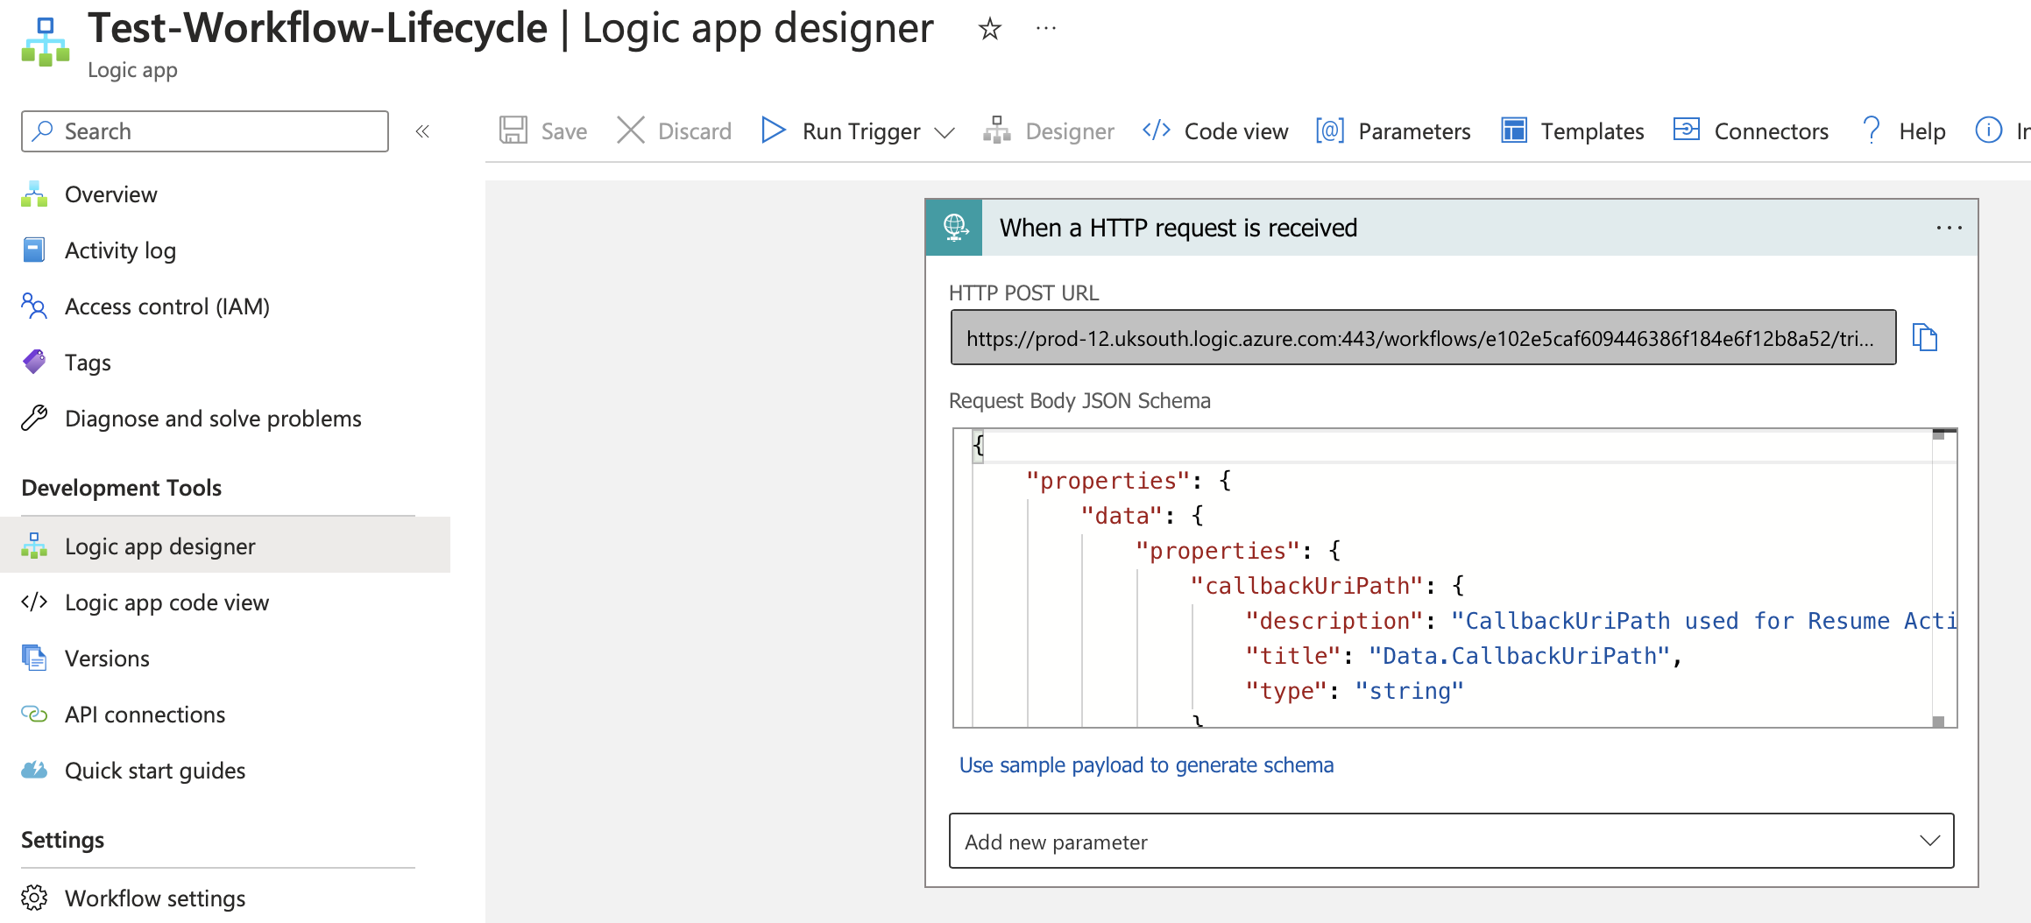Switch to Designer in the toolbar
2031x923 pixels.
tap(1048, 131)
